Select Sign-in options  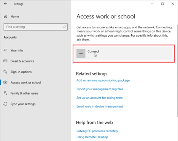tap(21, 72)
